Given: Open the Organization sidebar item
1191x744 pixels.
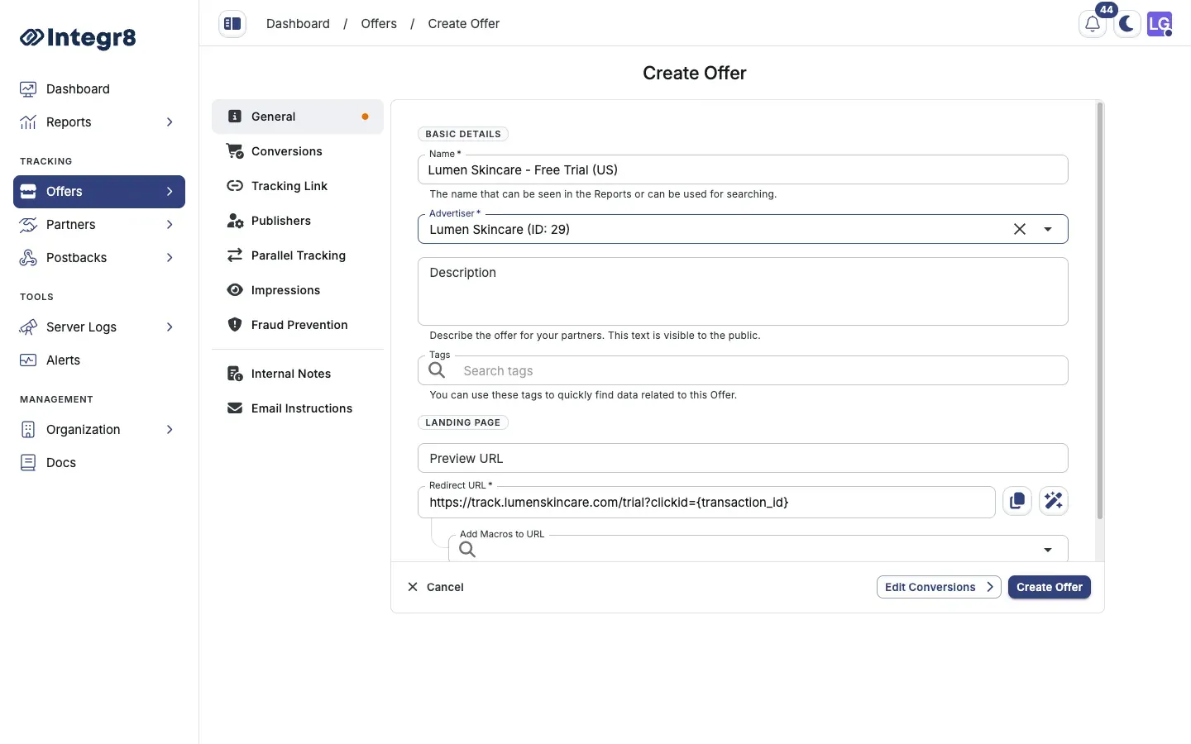Looking at the screenshot, I should (x=99, y=430).
